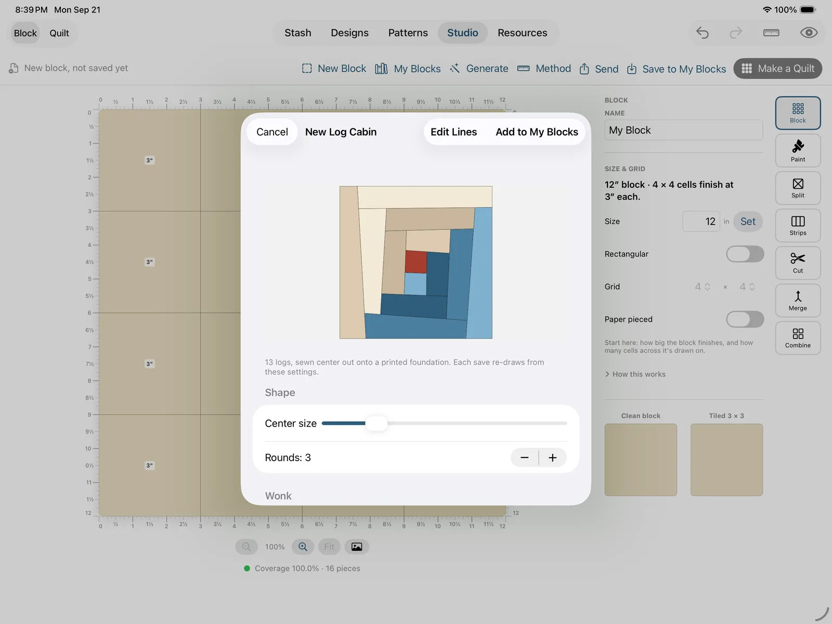Cancel the New Log Cabin dialog

(x=272, y=132)
